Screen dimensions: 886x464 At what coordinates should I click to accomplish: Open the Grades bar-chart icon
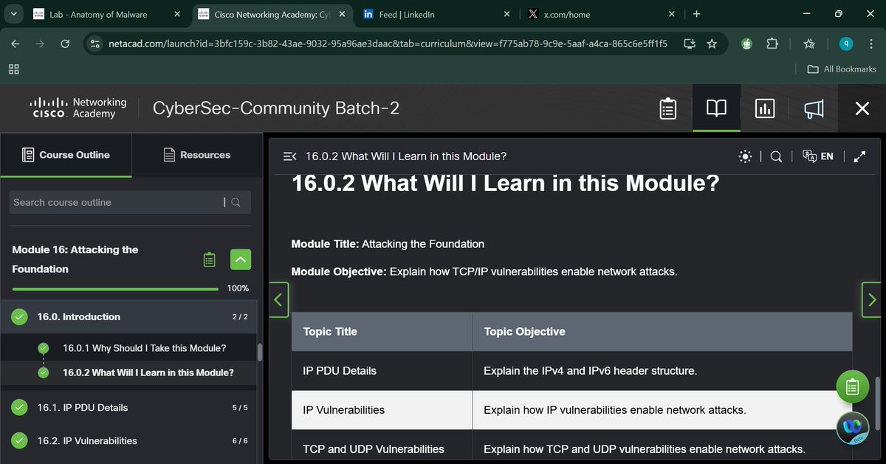[x=764, y=108]
